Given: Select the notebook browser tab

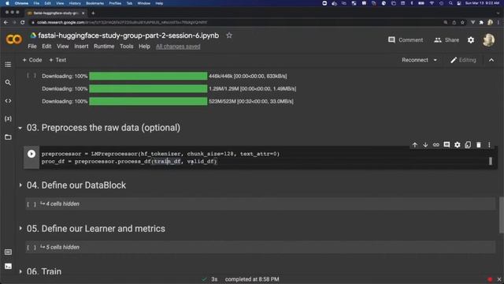Looking at the screenshot, I should (x=56, y=13).
